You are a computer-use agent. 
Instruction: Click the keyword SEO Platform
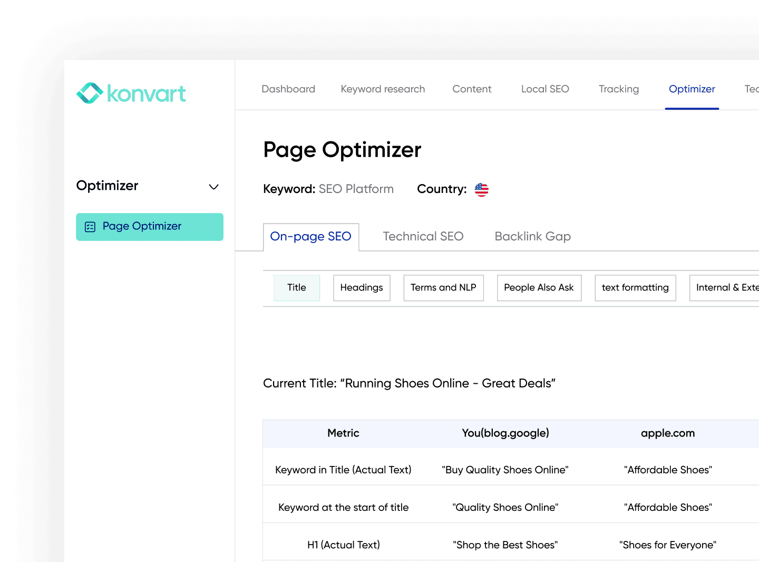click(356, 189)
